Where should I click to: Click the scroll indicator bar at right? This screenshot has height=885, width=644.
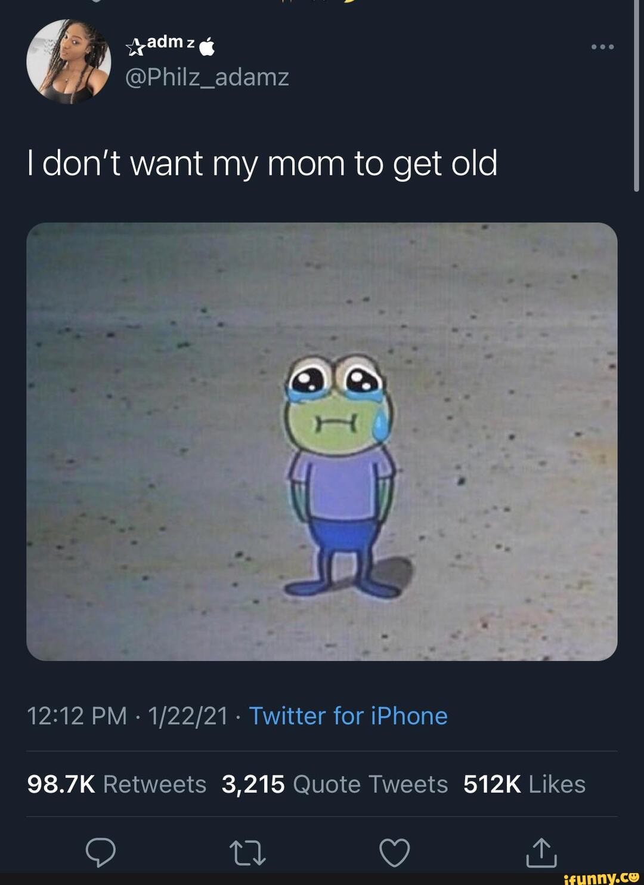point(636,95)
